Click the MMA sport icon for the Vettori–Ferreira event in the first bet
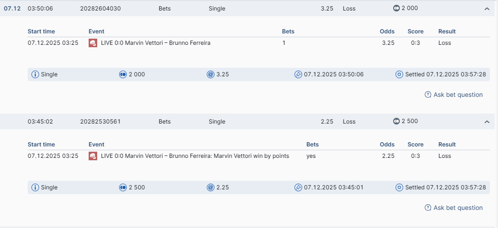The image size is (498, 228). point(93,43)
